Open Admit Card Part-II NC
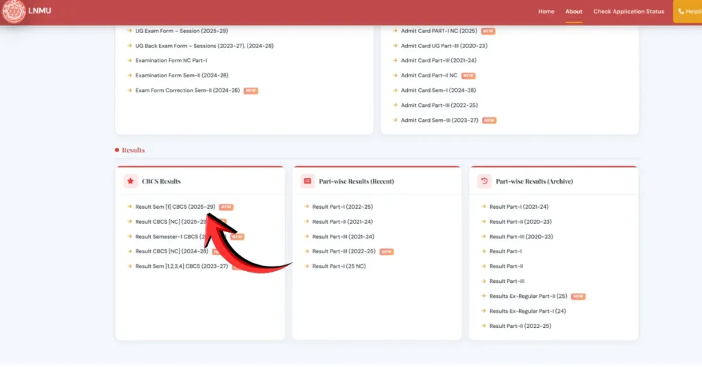Viewport: 702px width, 367px height. point(429,75)
